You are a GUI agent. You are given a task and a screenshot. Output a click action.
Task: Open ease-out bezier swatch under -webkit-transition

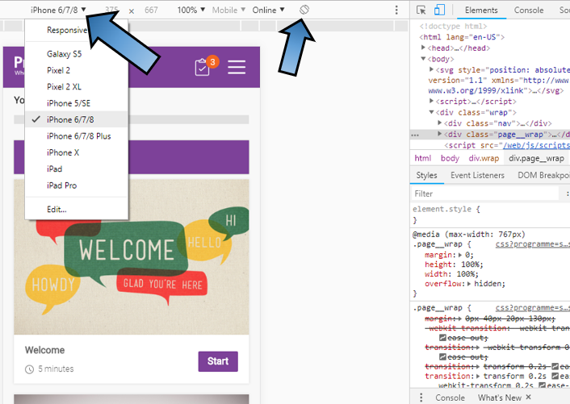click(x=442, y=338)
